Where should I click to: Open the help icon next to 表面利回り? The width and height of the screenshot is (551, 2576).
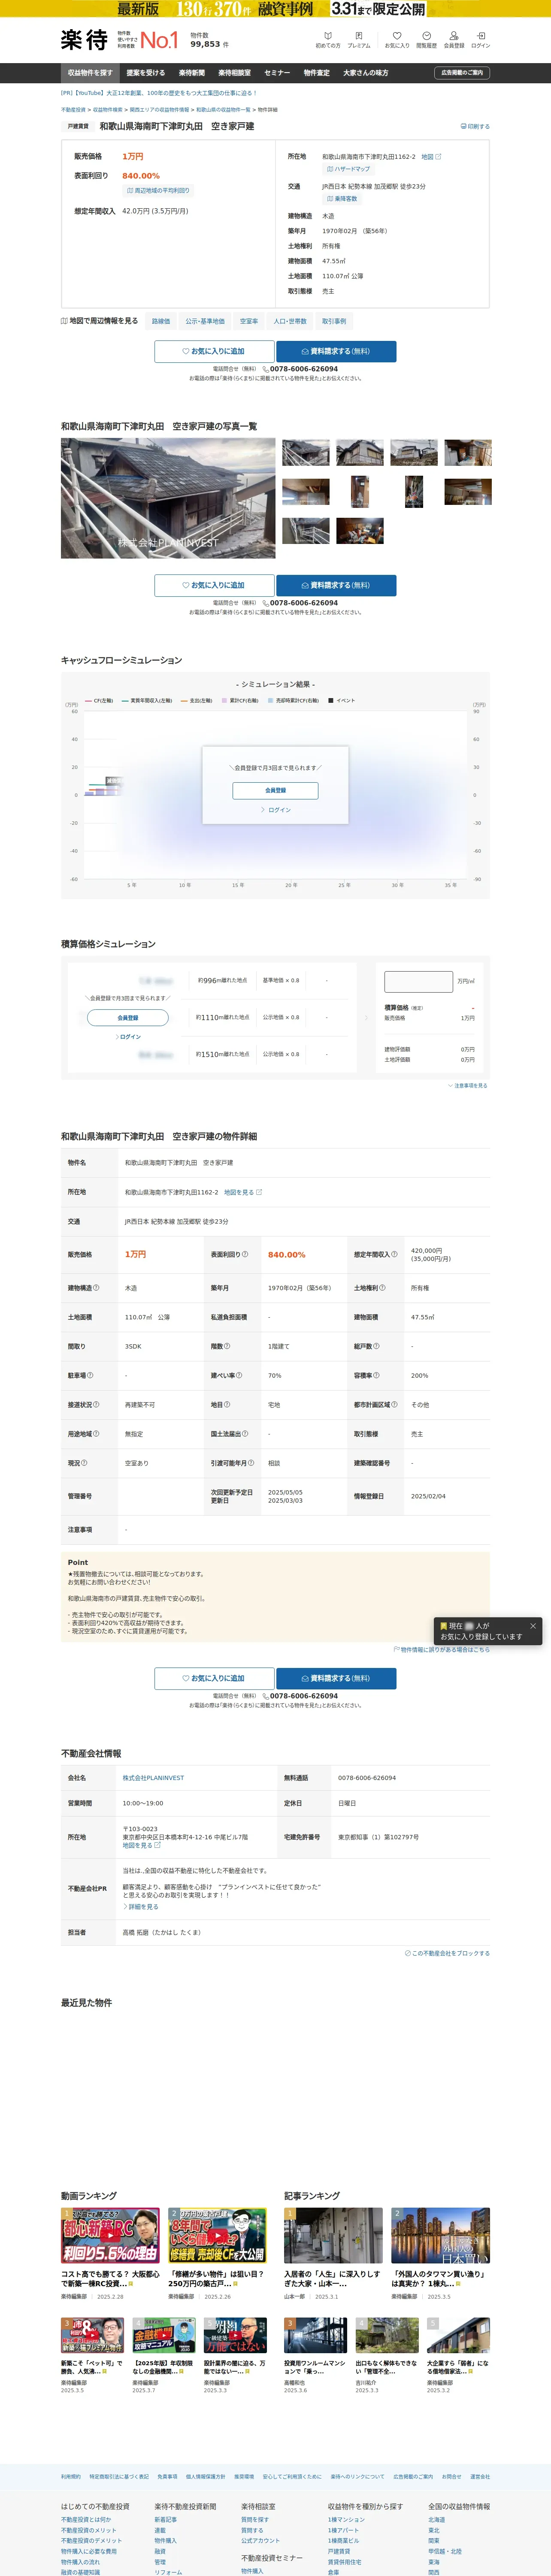245,1254
